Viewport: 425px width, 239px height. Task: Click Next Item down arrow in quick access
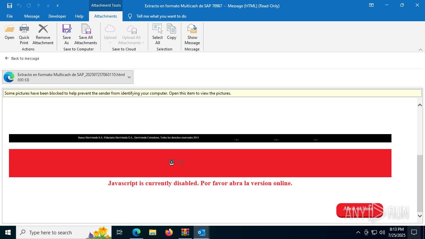pos(48,6)
